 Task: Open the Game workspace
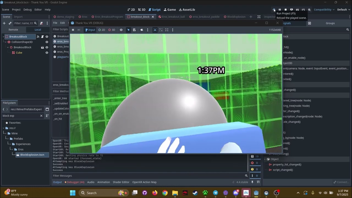pos(169,10)
